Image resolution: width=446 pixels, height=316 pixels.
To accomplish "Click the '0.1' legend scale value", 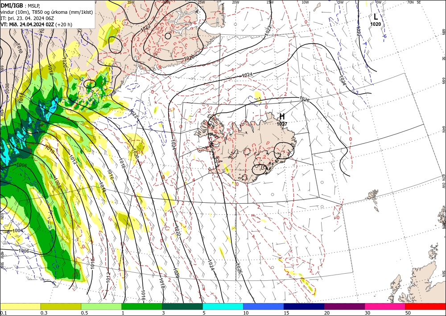I will [x=3, y=313].
